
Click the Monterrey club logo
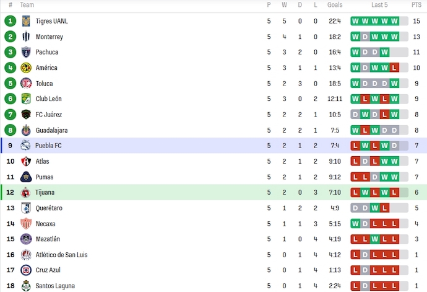point(26,37)
